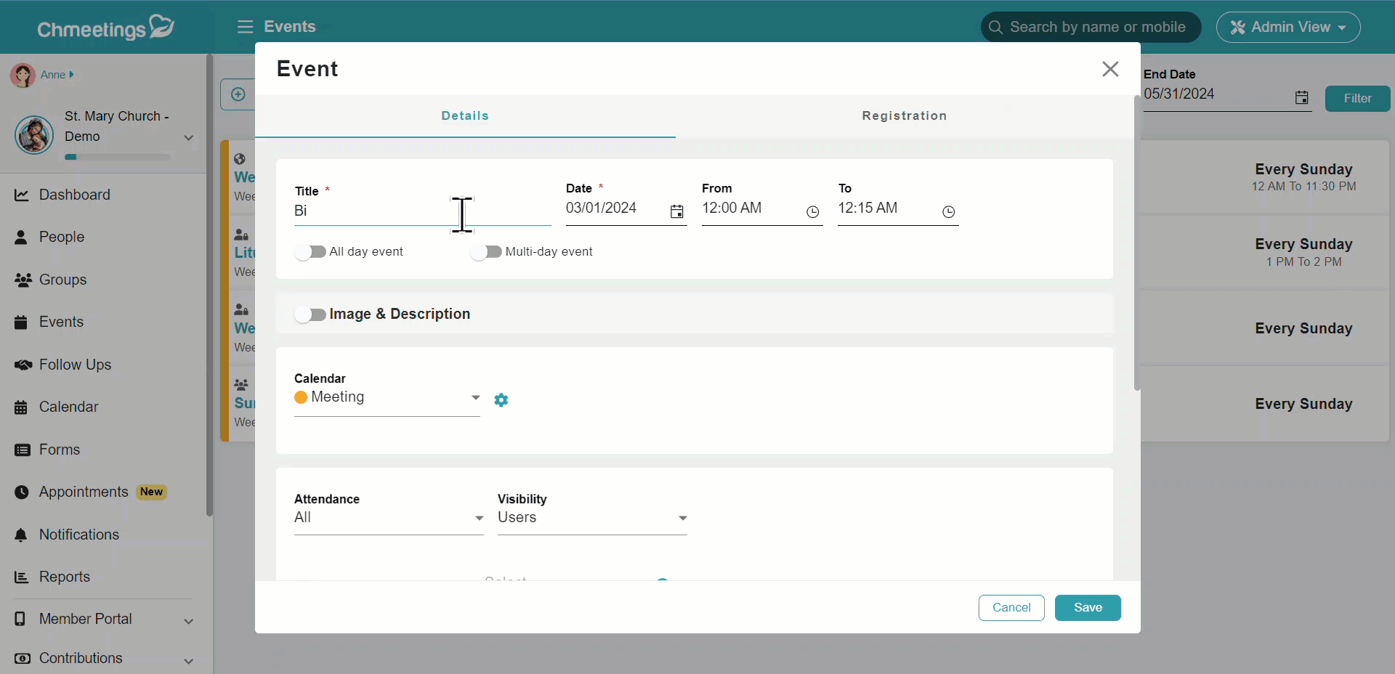
Task: Go to Dashboard in sidebar
Action: 75,195
